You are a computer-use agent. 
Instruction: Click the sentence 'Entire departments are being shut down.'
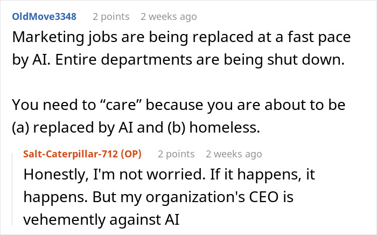point(200,60)
